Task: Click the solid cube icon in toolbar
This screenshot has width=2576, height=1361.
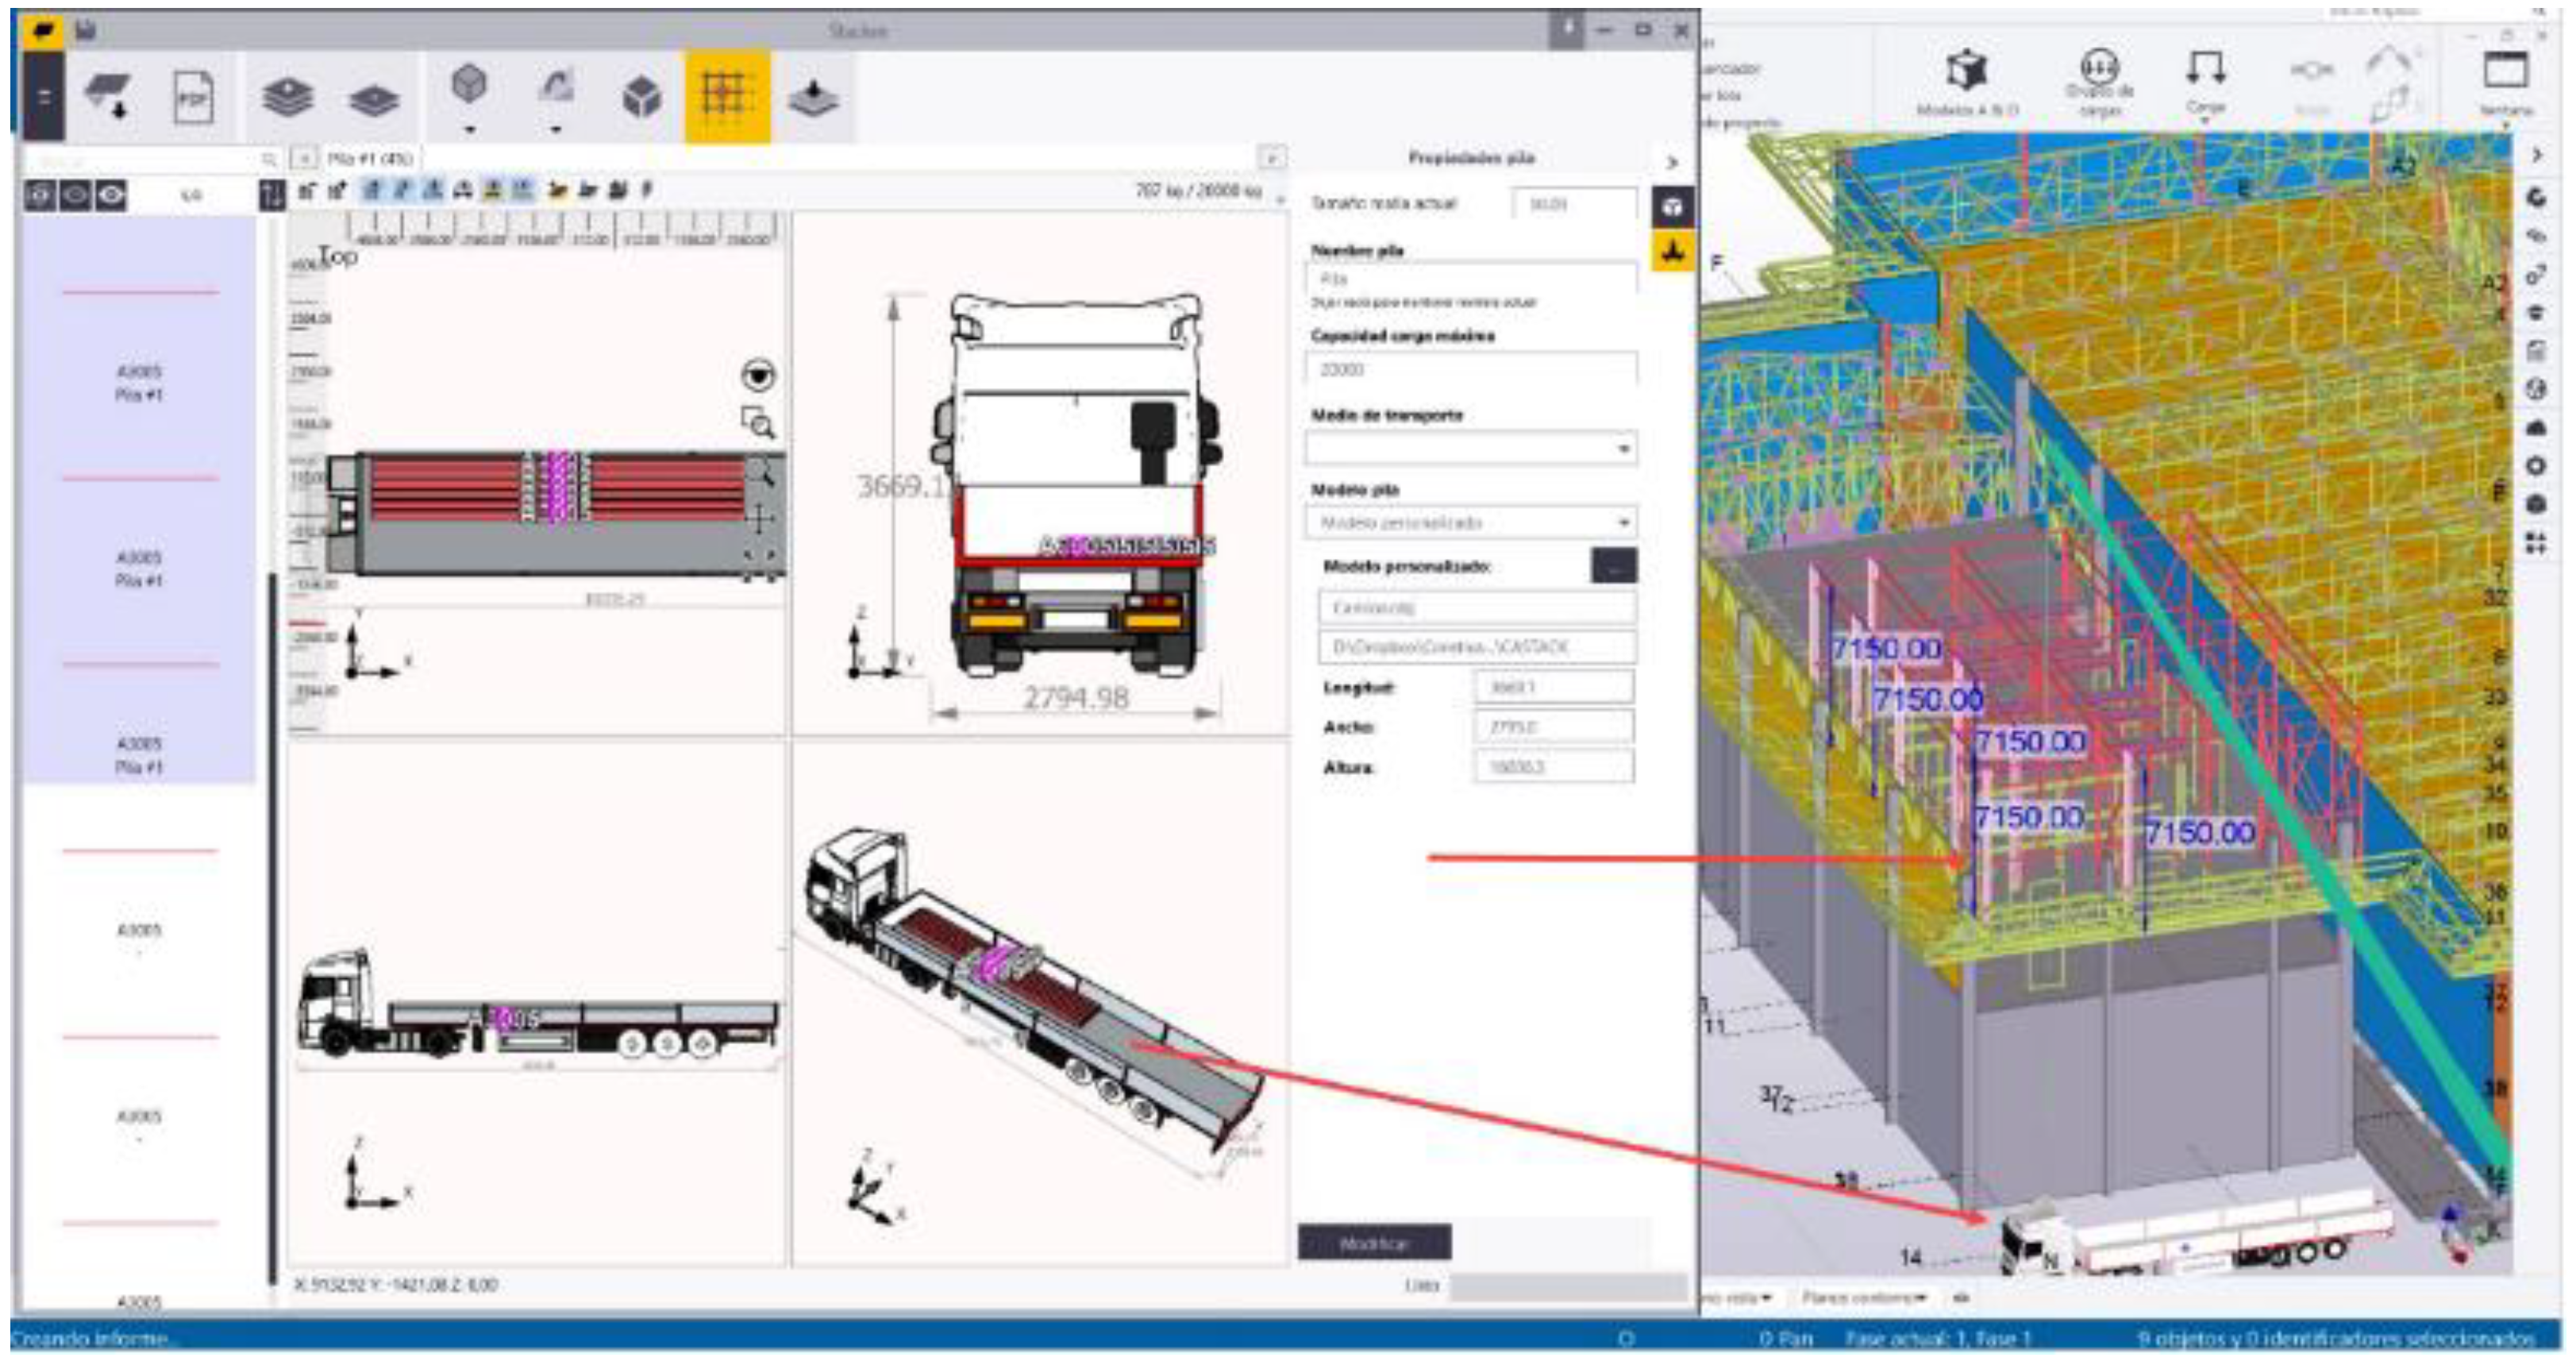Action: pyautogui.click(x=641, y=98)
